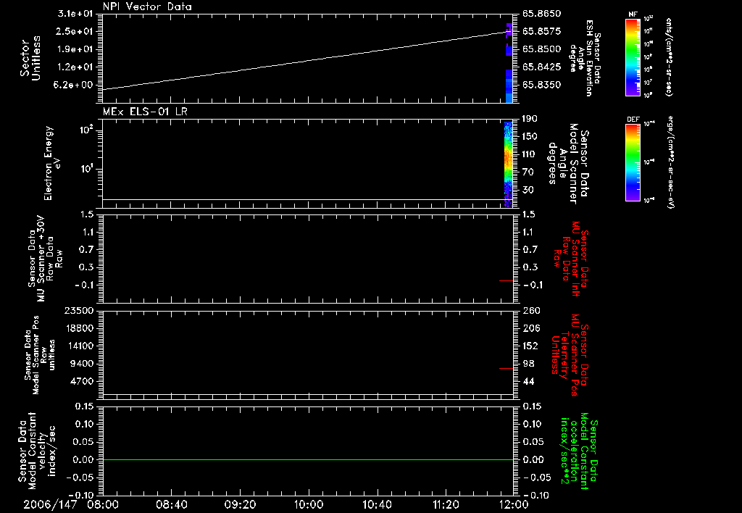Click the '10¹' electron energy tick
742x513 pixels.
click(86, 169)
